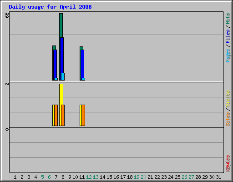Click day label '22' on the x-axis
Screen dimensions: 233x182
(x=157, y=177)
